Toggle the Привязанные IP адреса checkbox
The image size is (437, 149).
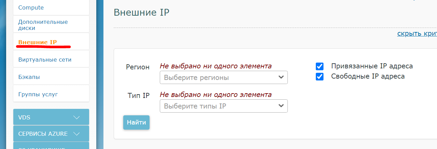(x=320, y=66)
